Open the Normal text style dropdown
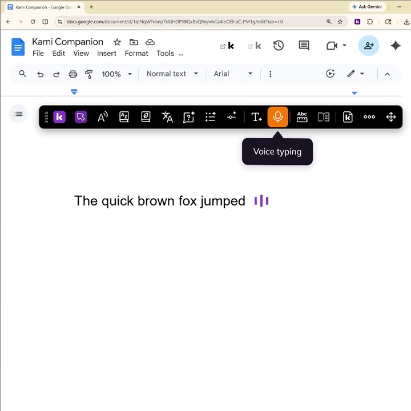Screen dimensions: 411x411 tap(172, 74)
